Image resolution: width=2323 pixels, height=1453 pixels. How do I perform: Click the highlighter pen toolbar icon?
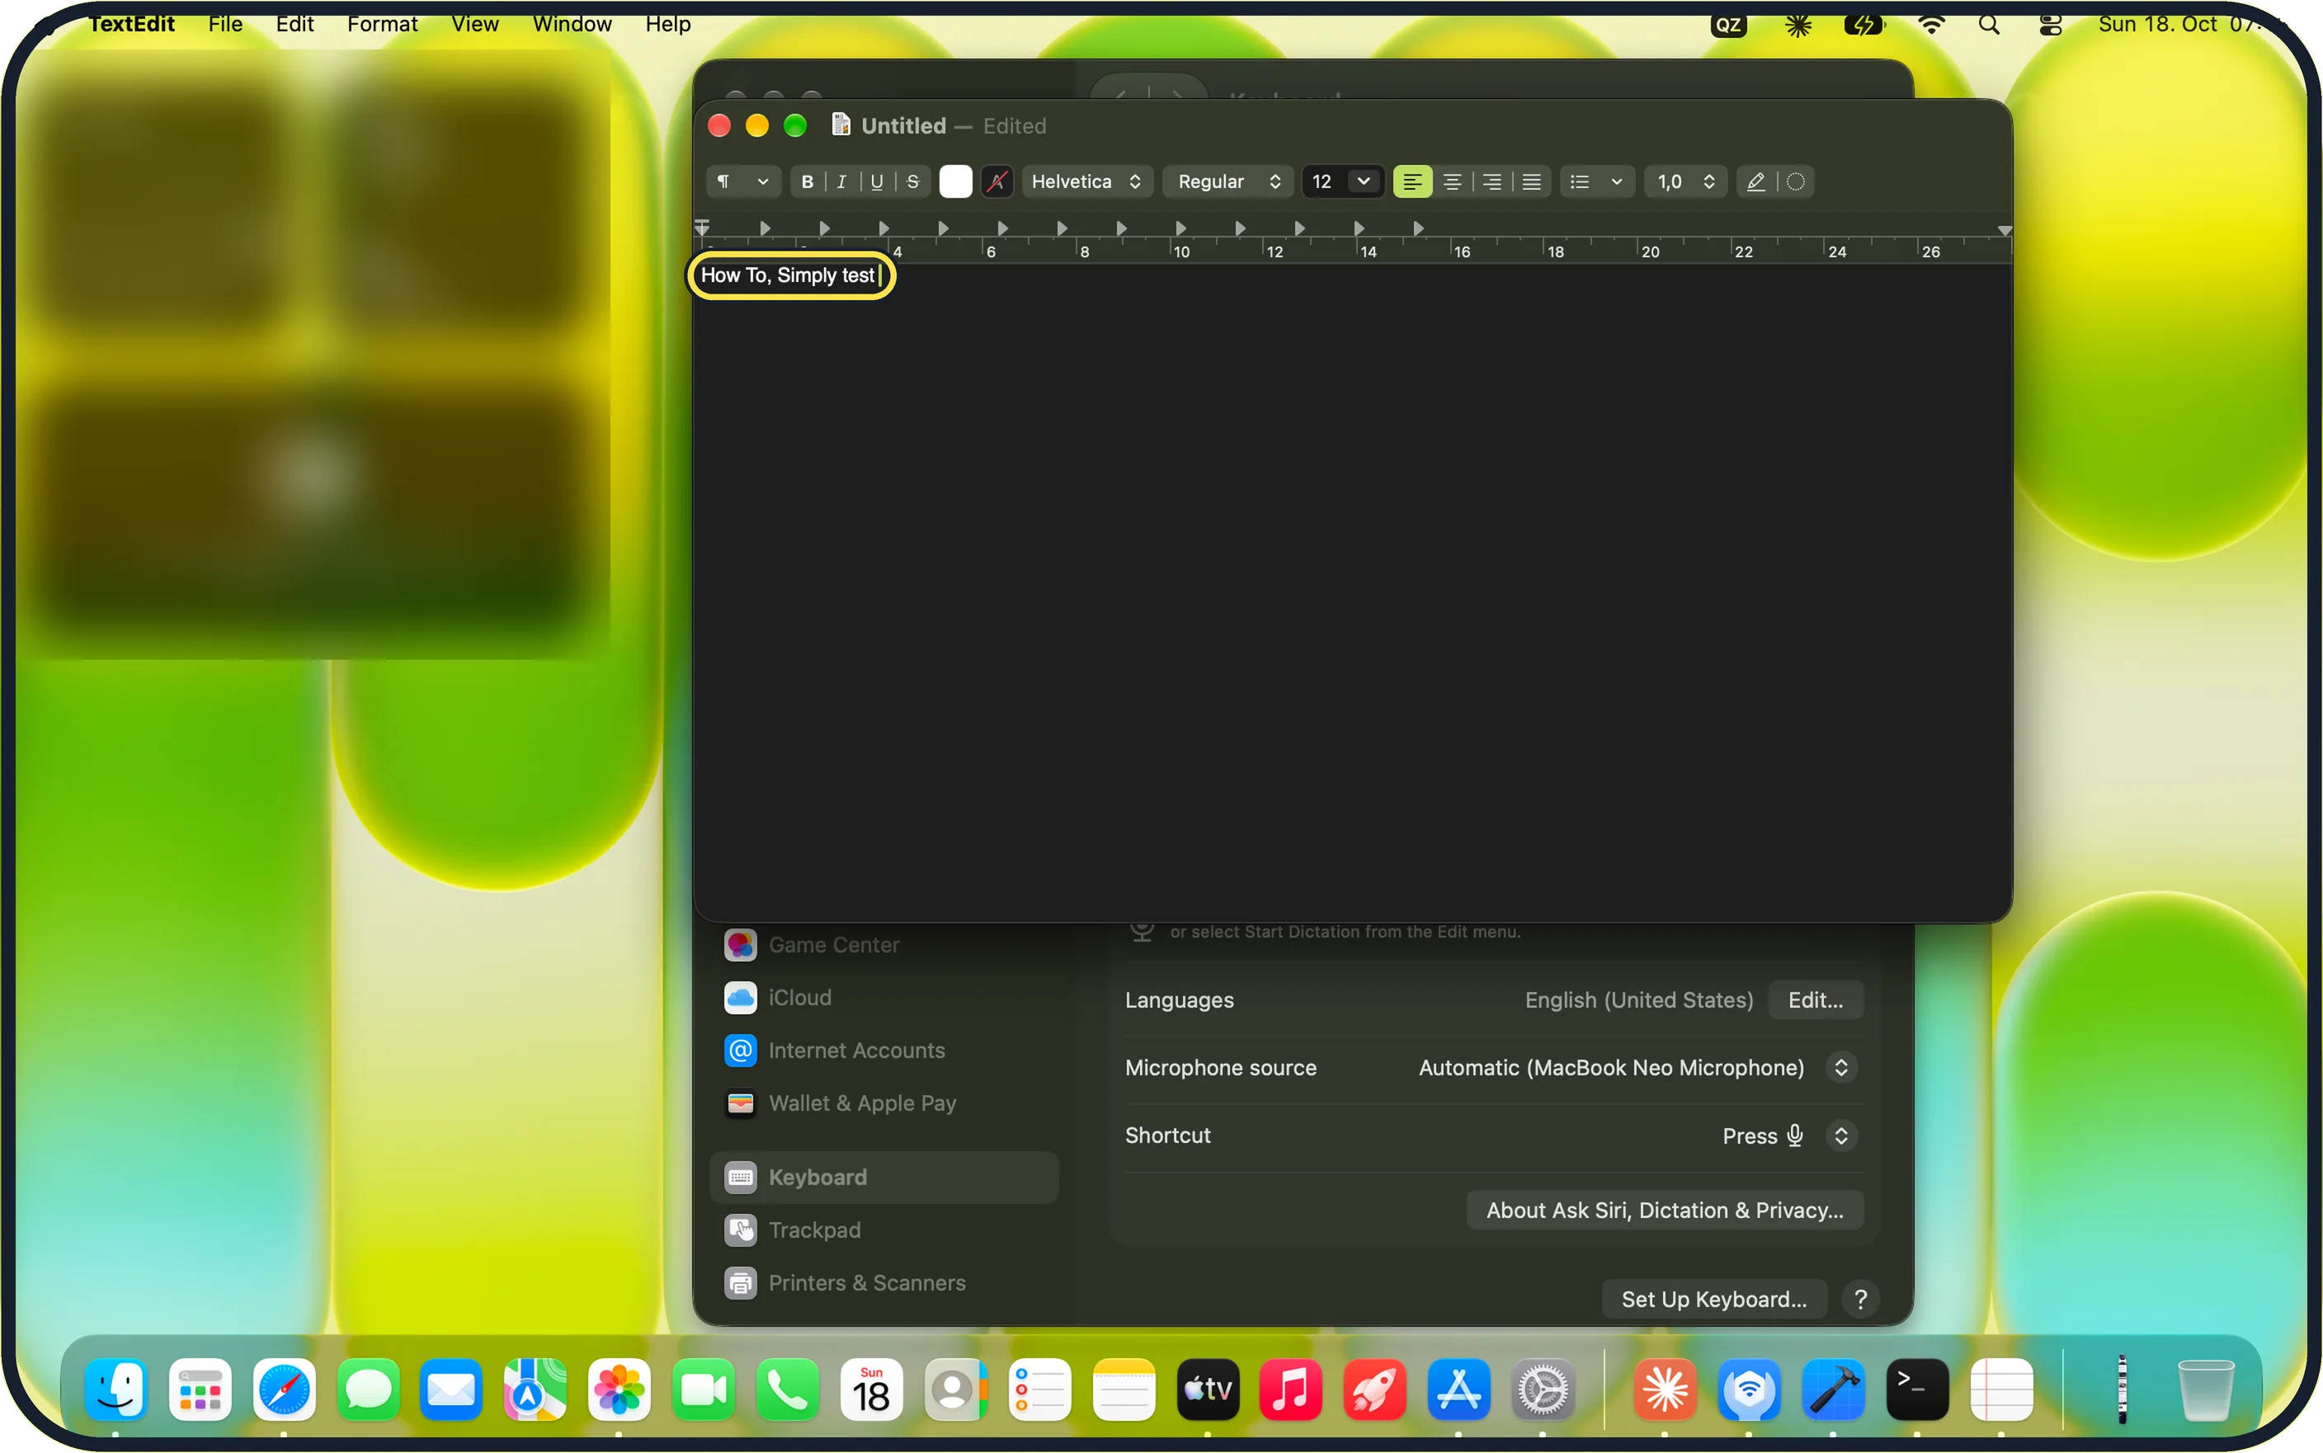[1756, 181]
